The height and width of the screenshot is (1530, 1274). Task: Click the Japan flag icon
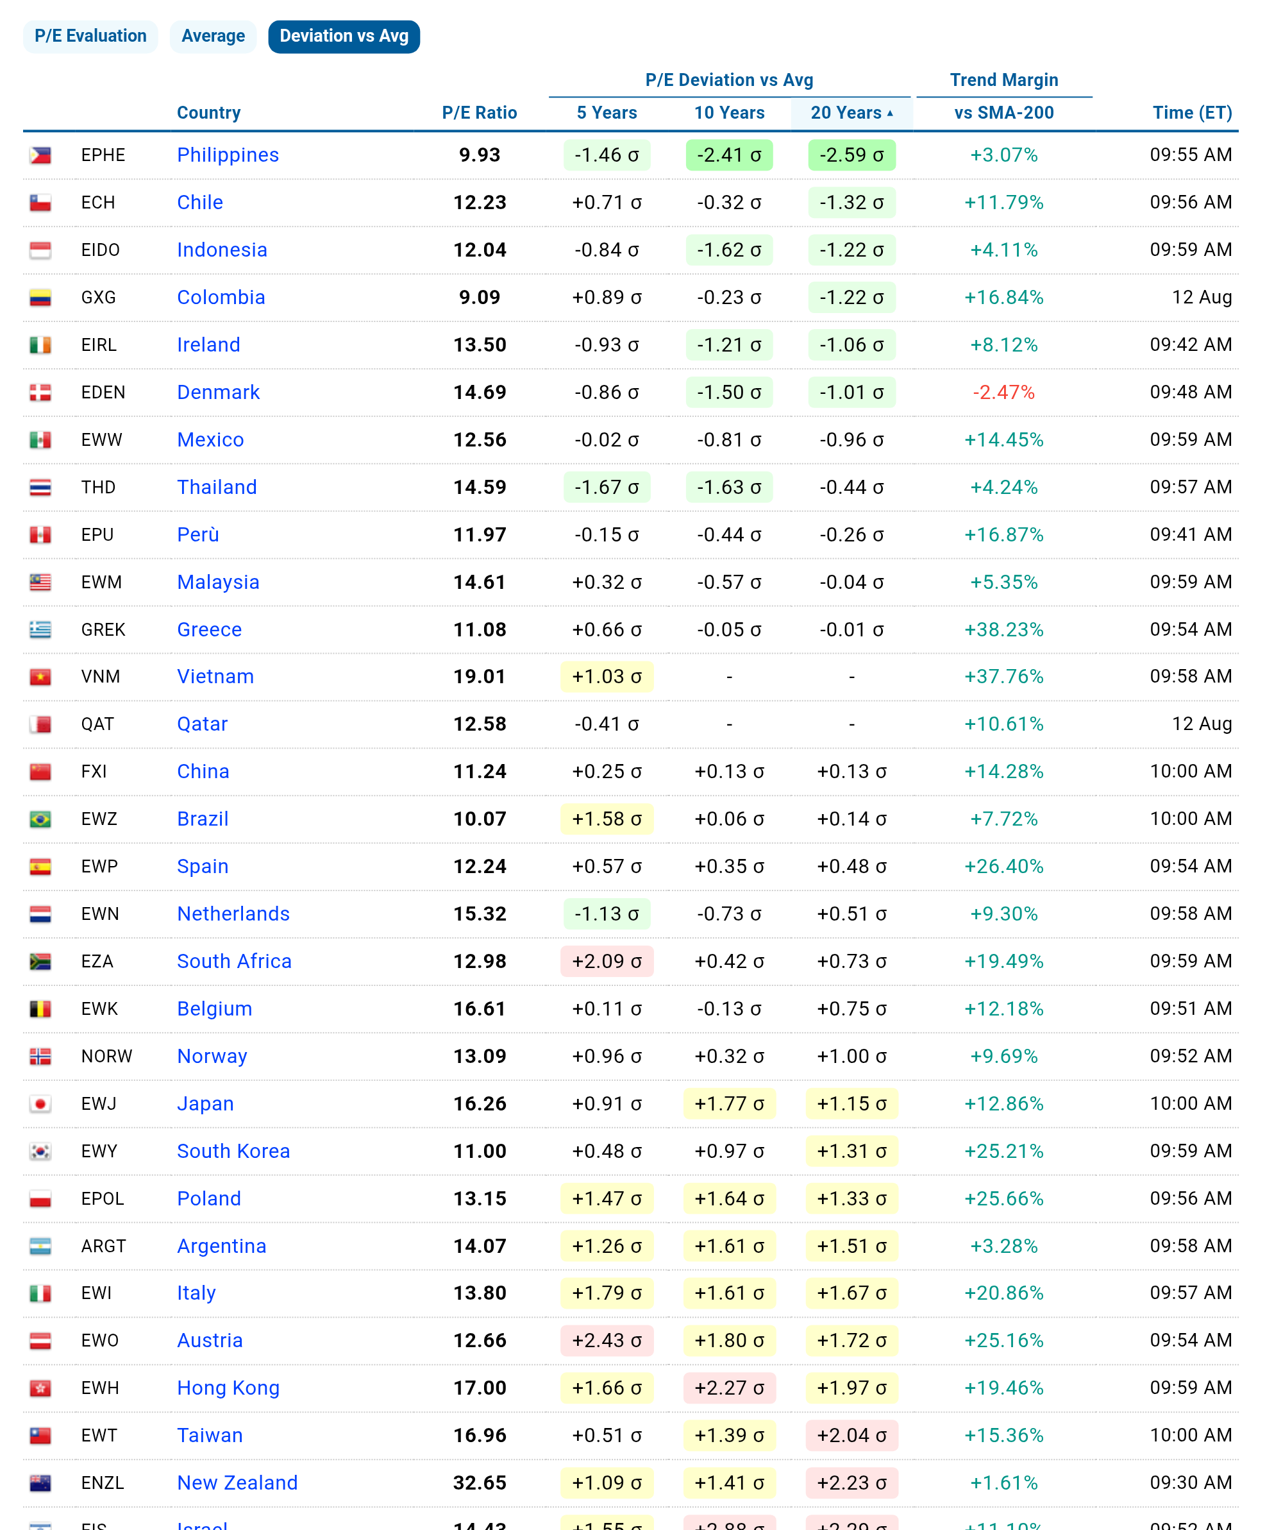pyautogui.click(x=40, y=1104)
